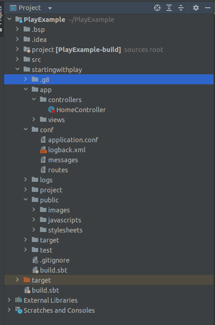Image resolution: width=215 pixels, height=325 pixels.
Task: Click the root-level build.sbt file icon
Action: tap(27, 290)
